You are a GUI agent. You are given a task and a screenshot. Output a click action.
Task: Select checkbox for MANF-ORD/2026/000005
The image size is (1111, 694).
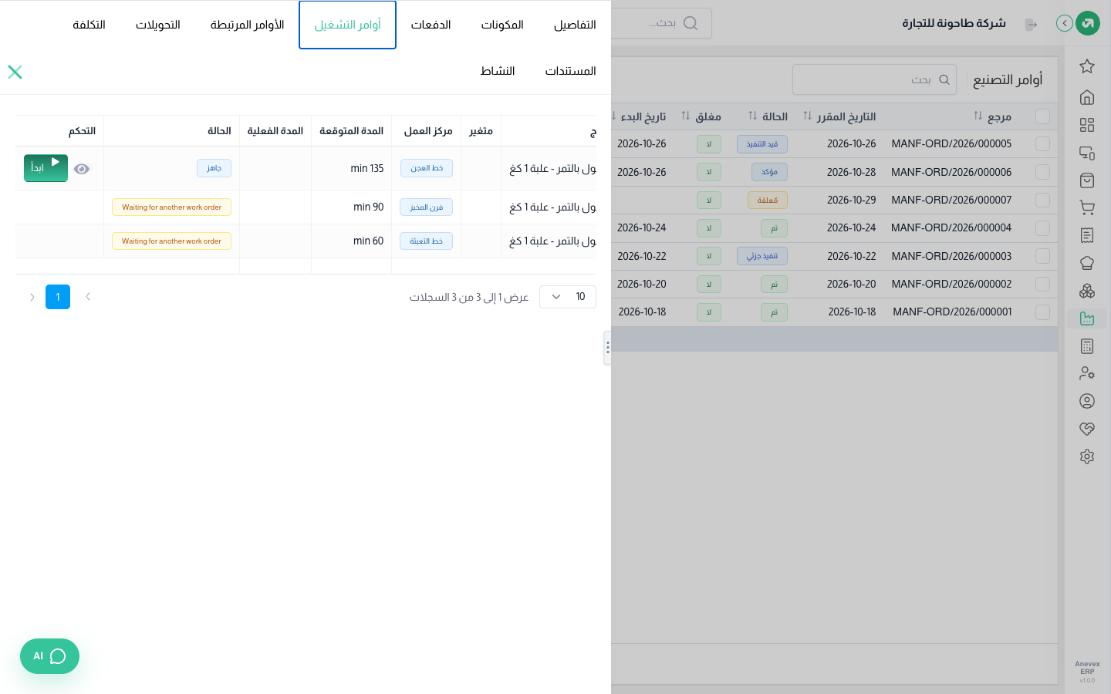point(1042,144)
